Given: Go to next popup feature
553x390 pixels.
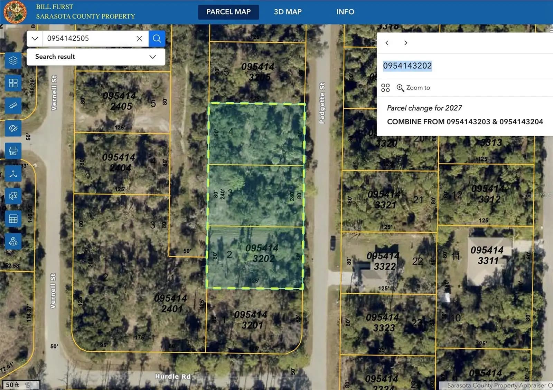Looking at the screenshot, I should 406,43.
